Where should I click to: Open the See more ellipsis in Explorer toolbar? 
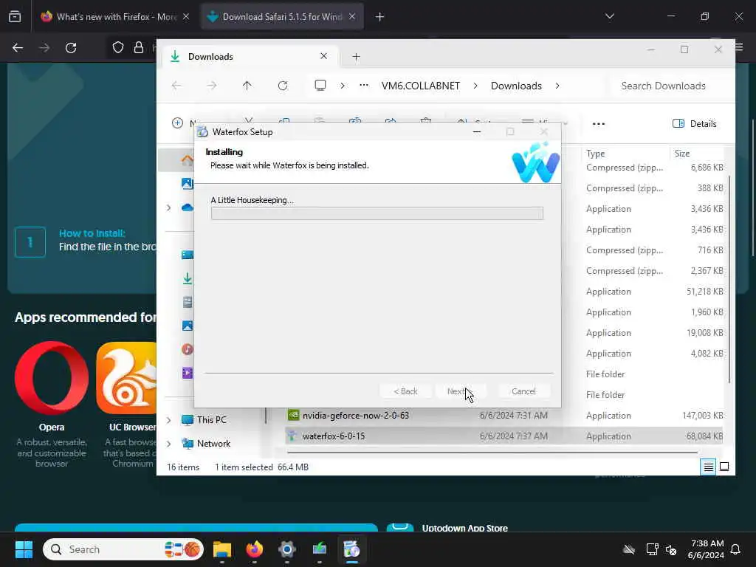click(598, 124)
